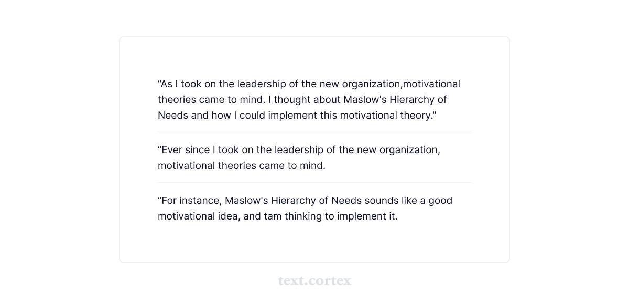Viewport: 629px width, 299px height.
Task: Click "implement it." ending the third paragraph
Action: coord(367,216)
